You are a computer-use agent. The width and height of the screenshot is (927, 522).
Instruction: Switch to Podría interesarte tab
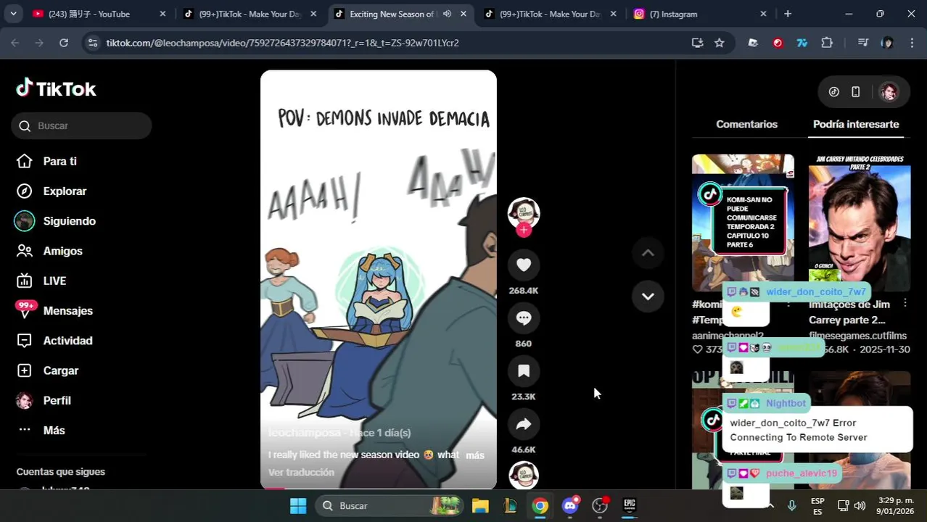tap(856, 124)
